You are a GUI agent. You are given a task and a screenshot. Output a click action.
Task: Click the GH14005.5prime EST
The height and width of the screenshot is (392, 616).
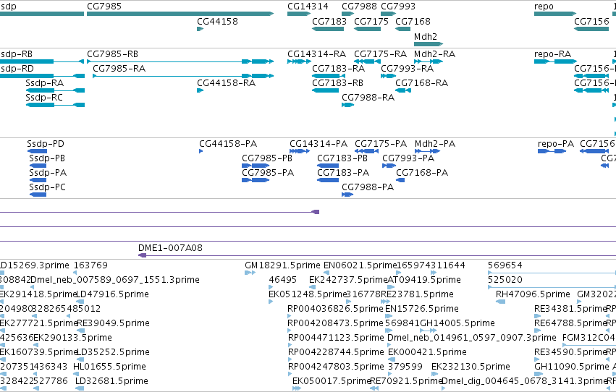tap(429, 331)
